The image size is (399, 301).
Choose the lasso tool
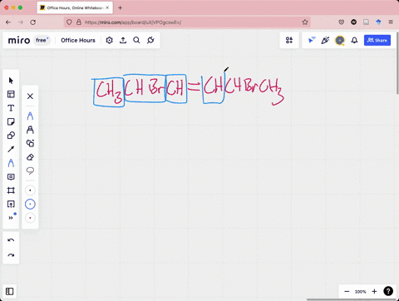coord(30,170)
